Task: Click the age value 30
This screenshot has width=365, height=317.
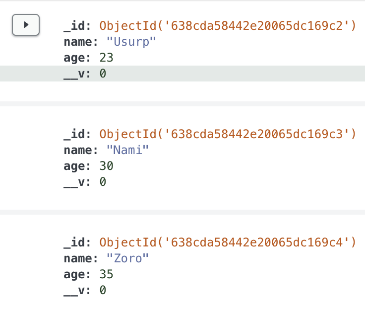Action: (x=106, y=166)
